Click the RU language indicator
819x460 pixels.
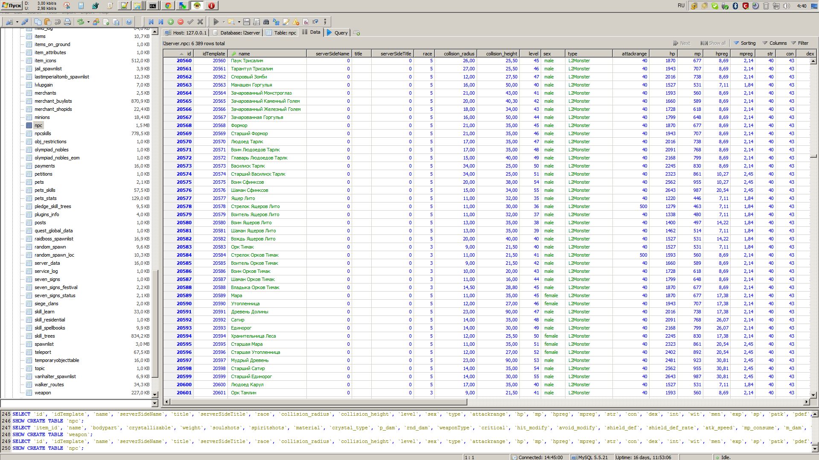coord(681,6)
